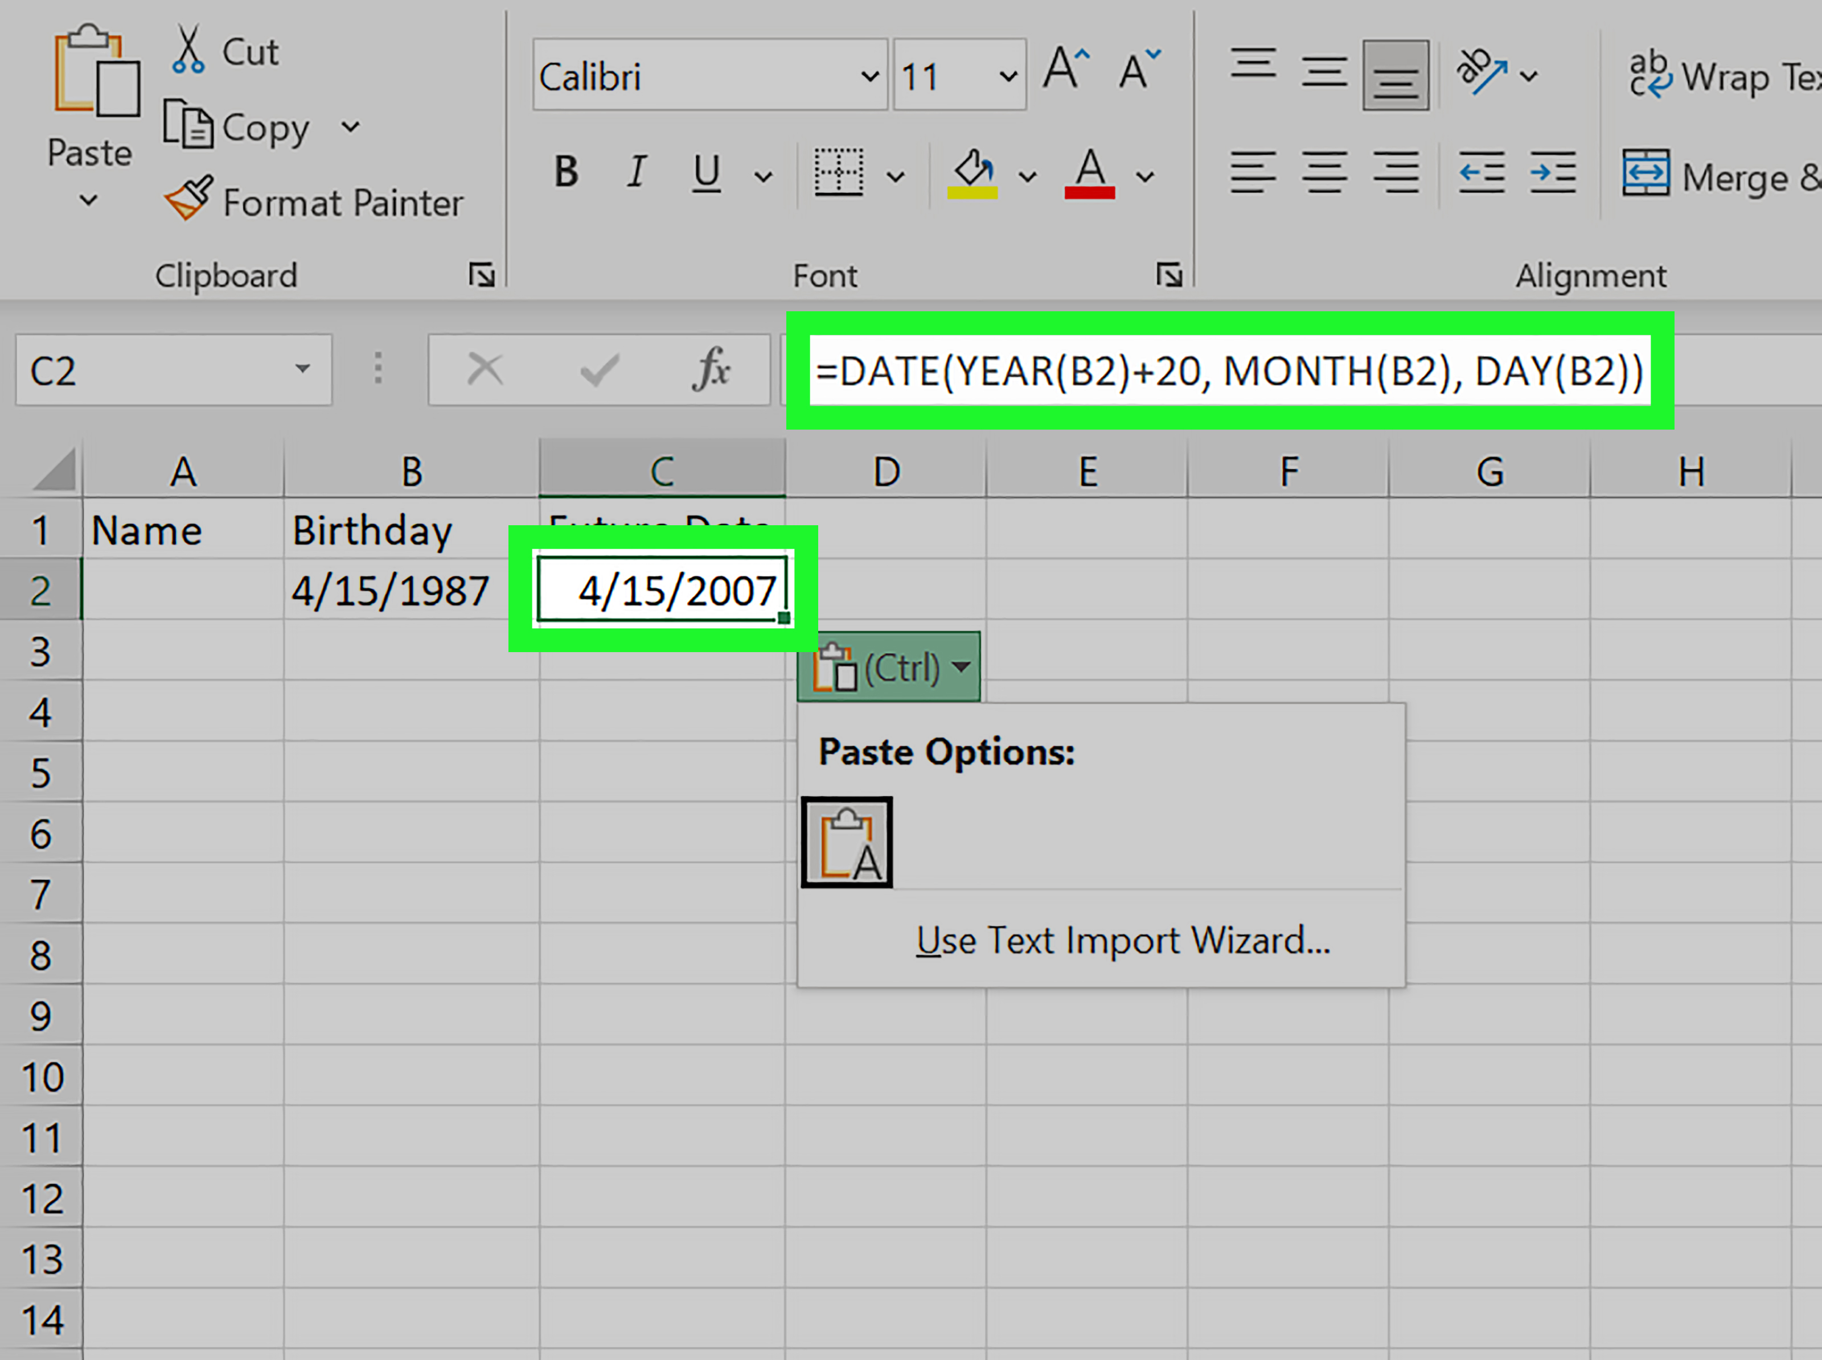The width and height of the screenshot is (1822, 1360).
Task: Open the Copy options dropdown arrow
Action: [x=351, y=127]
